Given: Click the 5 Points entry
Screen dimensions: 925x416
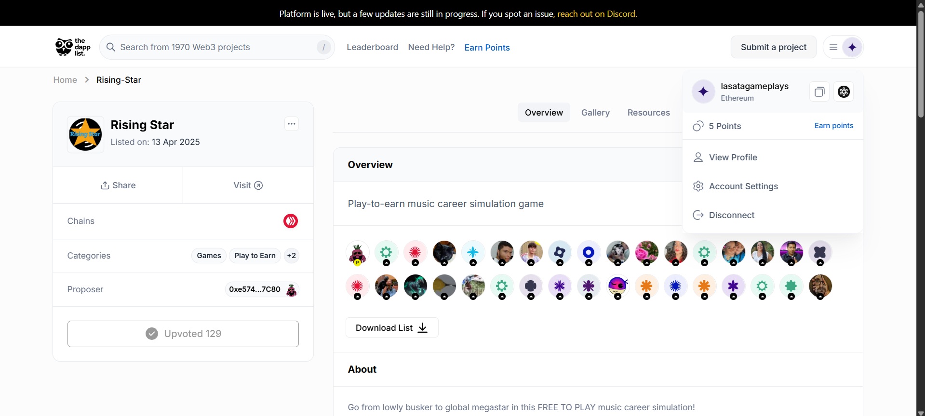Looking at the screenshot, I should pos(717,126).
